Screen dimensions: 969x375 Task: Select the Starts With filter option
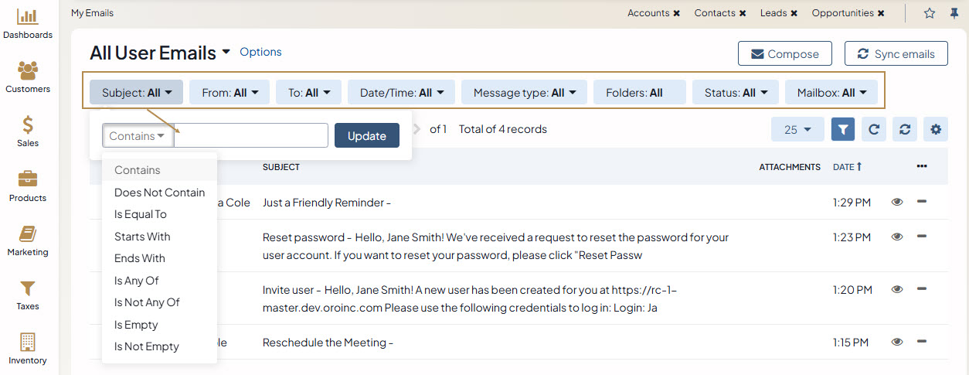[142, 237]
